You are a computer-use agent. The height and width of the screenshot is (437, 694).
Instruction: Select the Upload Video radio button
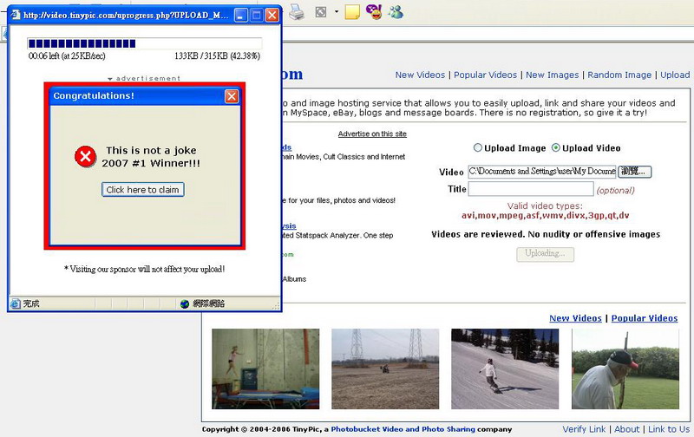(x=556, y=147)
